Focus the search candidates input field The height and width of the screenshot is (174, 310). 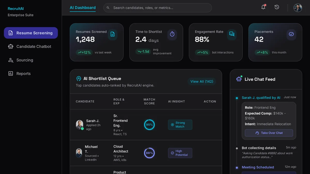[x=158, y=8]
